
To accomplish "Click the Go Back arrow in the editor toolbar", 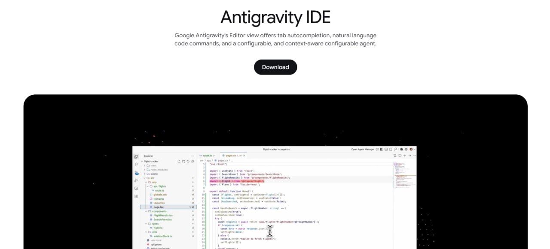I will point(405,156).
